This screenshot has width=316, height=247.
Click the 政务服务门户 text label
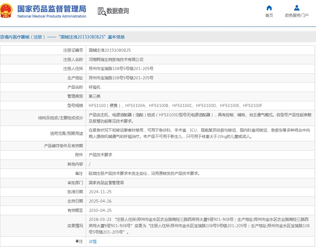[297, 16]
